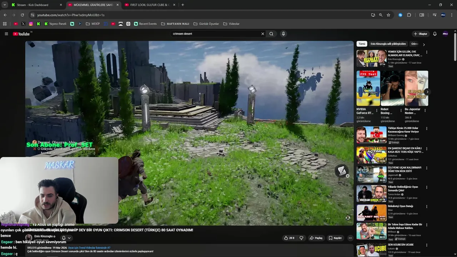
Task: Open the NVIDIA GeForce RT Short
Action: click(368, 88)
